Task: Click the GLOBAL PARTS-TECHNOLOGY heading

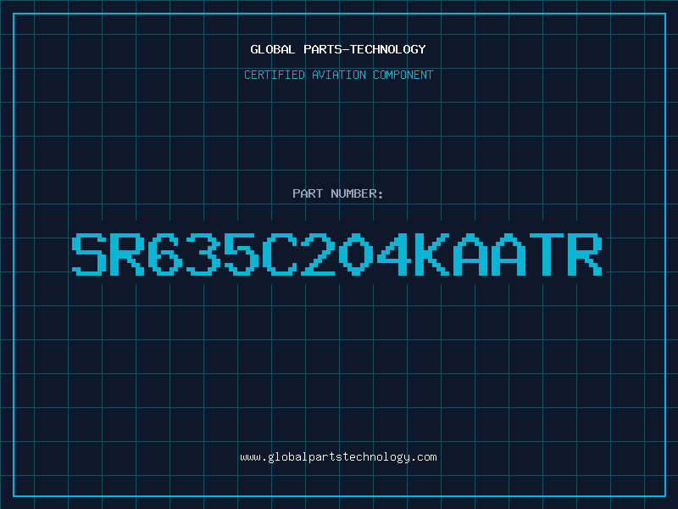Action: pyautogui.click(x=338, y=49)
